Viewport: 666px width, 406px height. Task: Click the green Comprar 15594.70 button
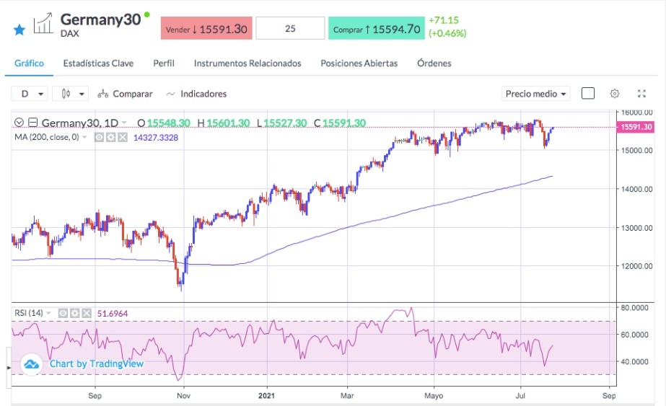[x=377, y=28]
